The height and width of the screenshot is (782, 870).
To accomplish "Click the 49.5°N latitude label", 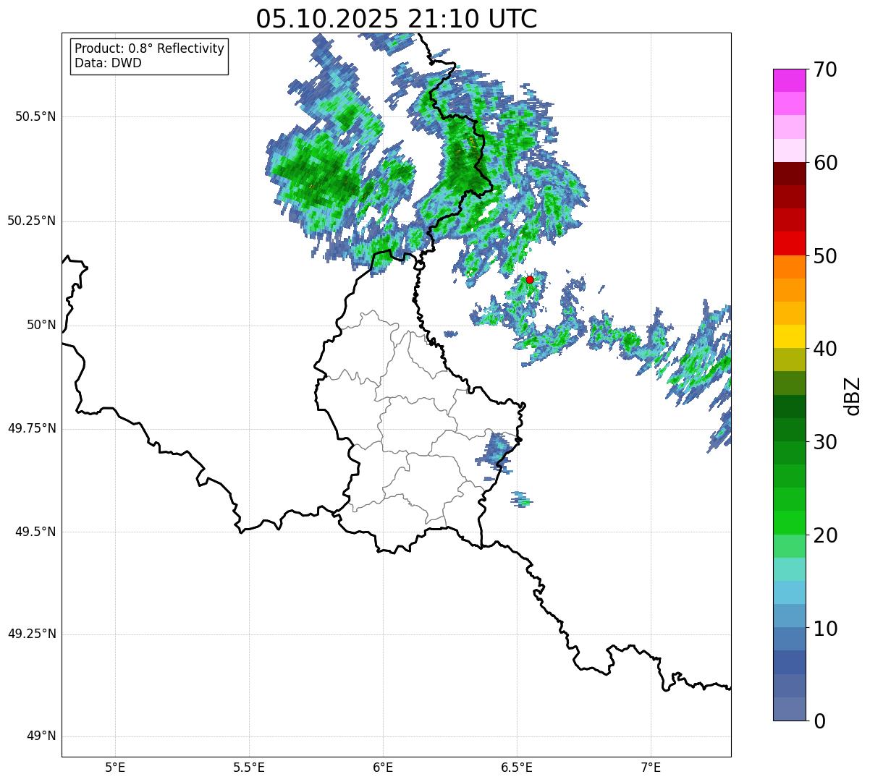I will point(35,532).
